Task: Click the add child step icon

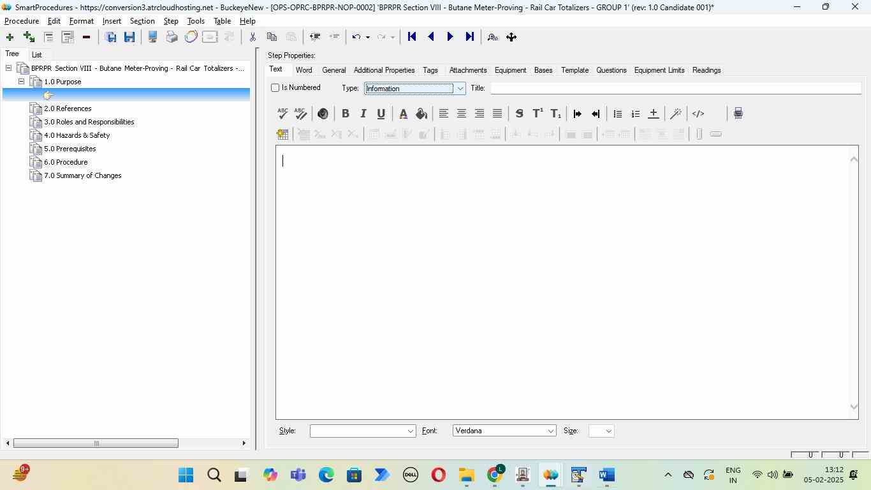Action: (29, 37)
